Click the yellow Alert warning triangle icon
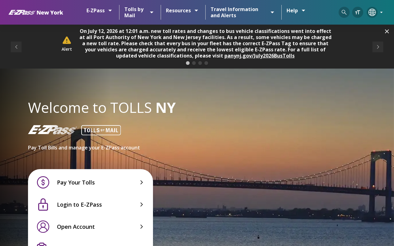The image size is (394, 246). (67, 40)
